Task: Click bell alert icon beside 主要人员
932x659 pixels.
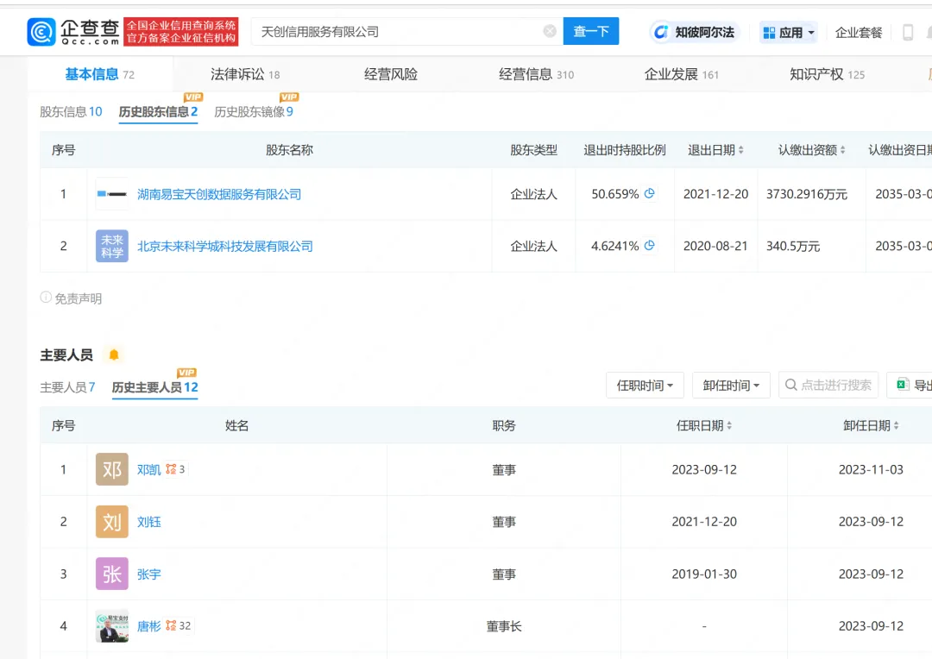Action: click(113, 355)
